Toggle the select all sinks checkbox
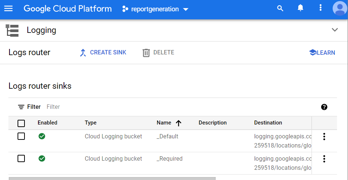 click(x=21, y=123)
